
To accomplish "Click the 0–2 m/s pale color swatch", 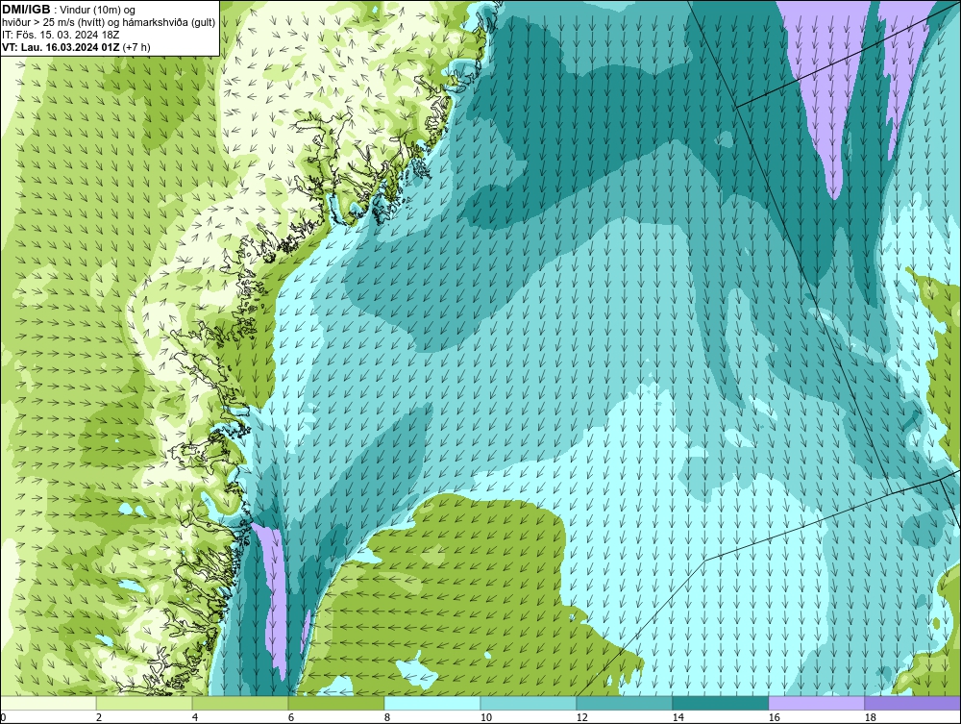I will tap(48, 703).
